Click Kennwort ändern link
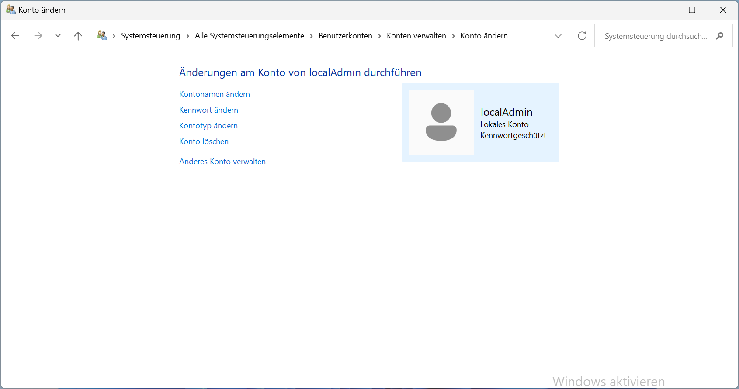The height and width of the screenshot is (389, 739). [x=208, y=110]
